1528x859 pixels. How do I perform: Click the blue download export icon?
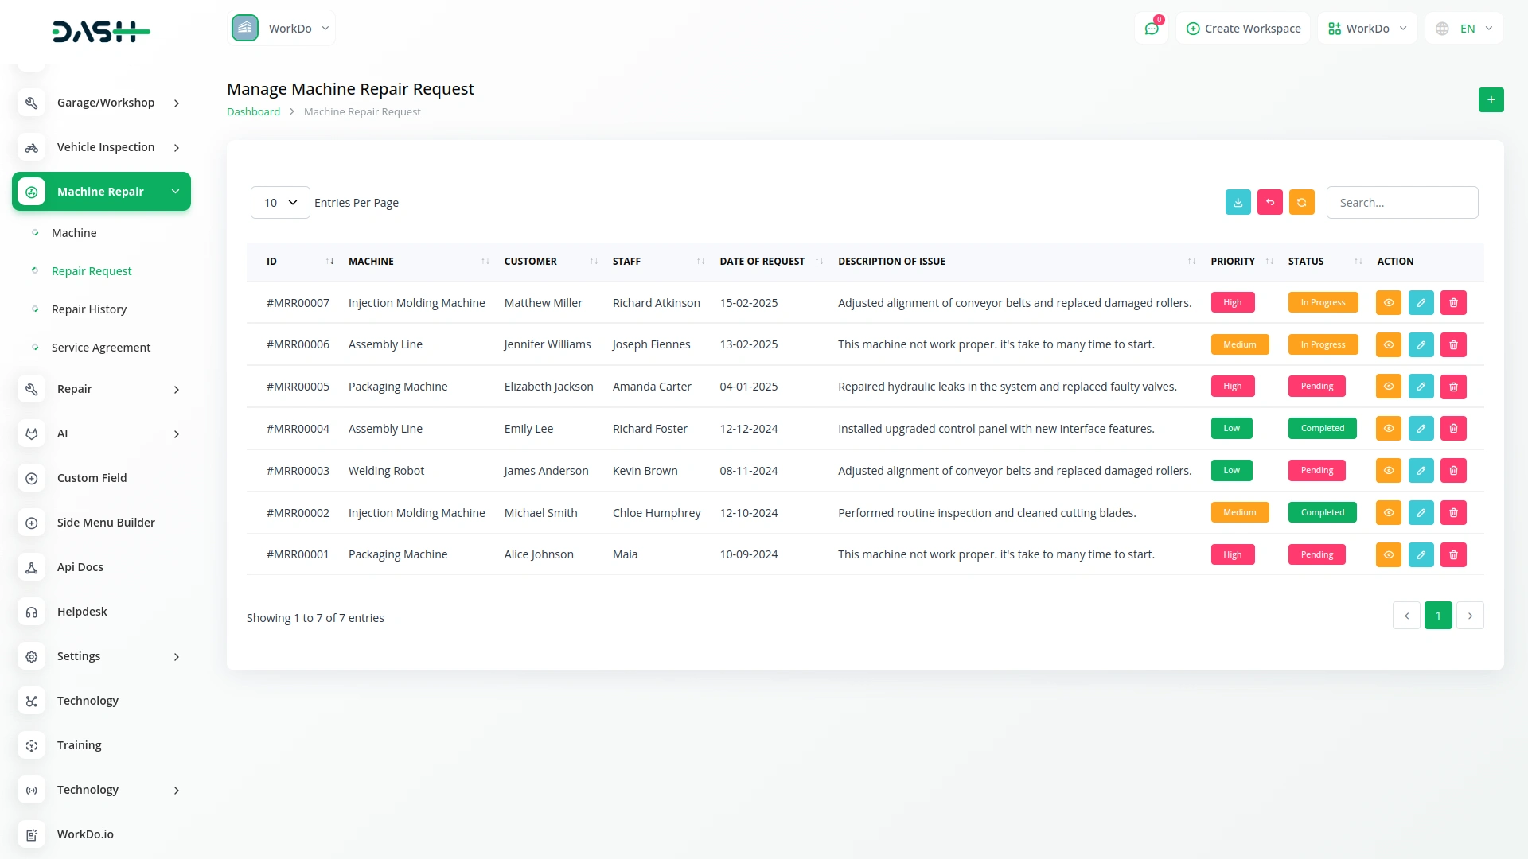[x=1238, y=203]
